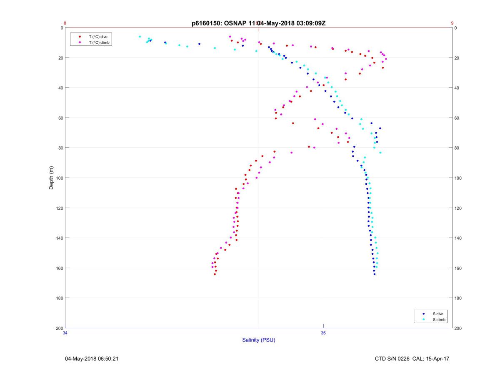Click the red temperature tick label '9'
This screenshot has width=500, height=369.
click(x=452, y=23)
